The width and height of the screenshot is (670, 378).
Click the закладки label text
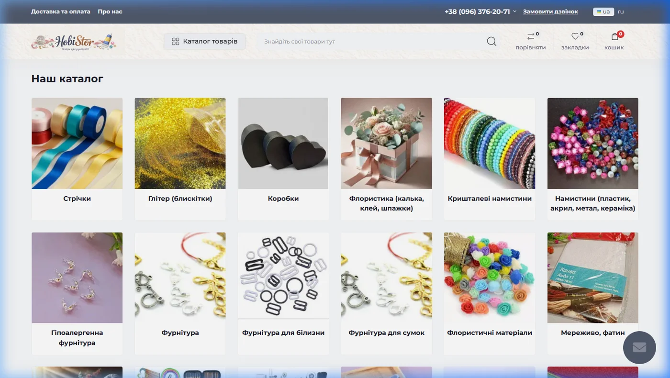point(575,48)
